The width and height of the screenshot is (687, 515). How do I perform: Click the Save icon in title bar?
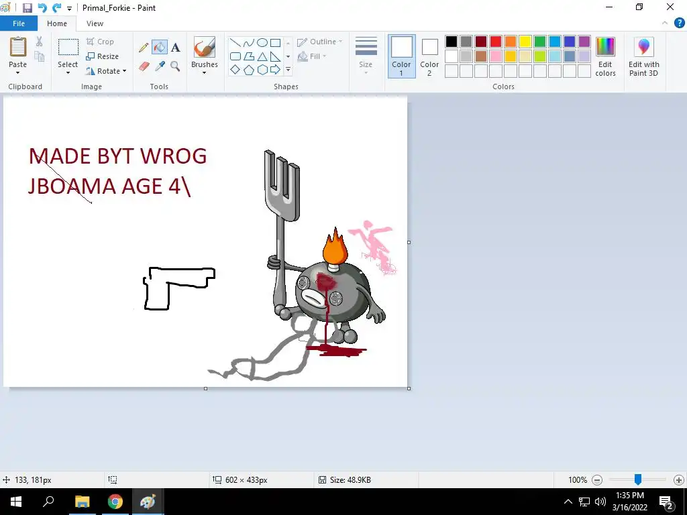[x=27, y=8]
